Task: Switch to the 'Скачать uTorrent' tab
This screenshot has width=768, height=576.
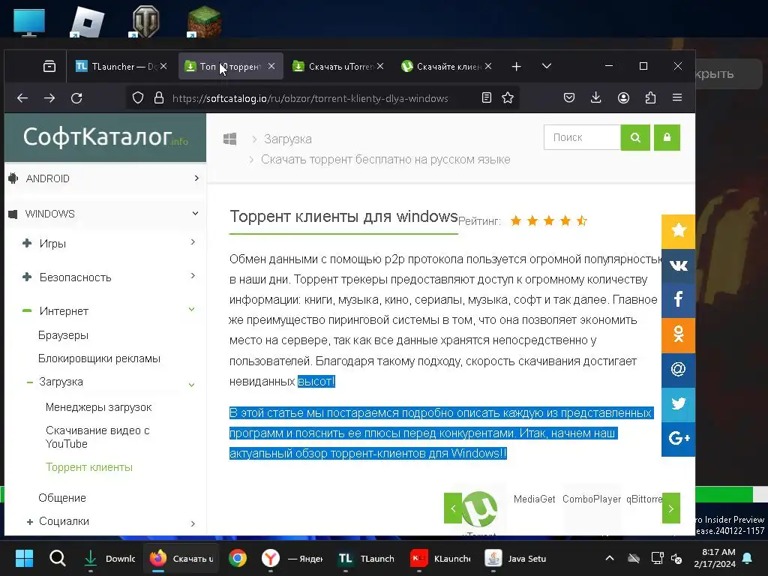Action: coord(335,66)
